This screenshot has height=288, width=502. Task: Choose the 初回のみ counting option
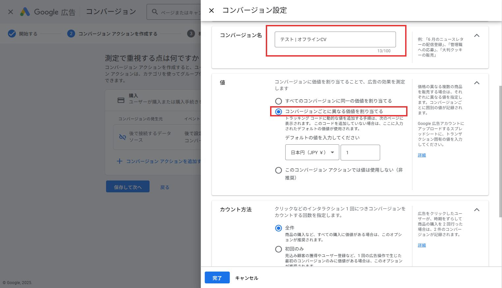click(x=279, y=249)
